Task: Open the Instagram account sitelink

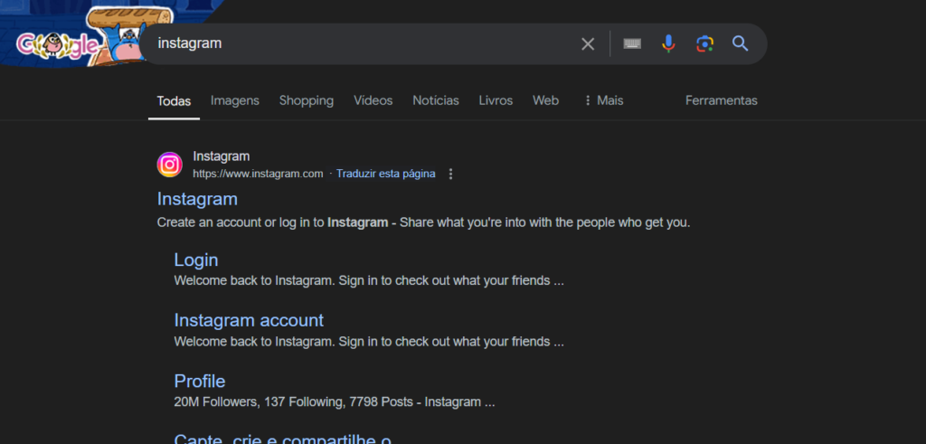Action: pyautogui.click(x=249, y=320)
